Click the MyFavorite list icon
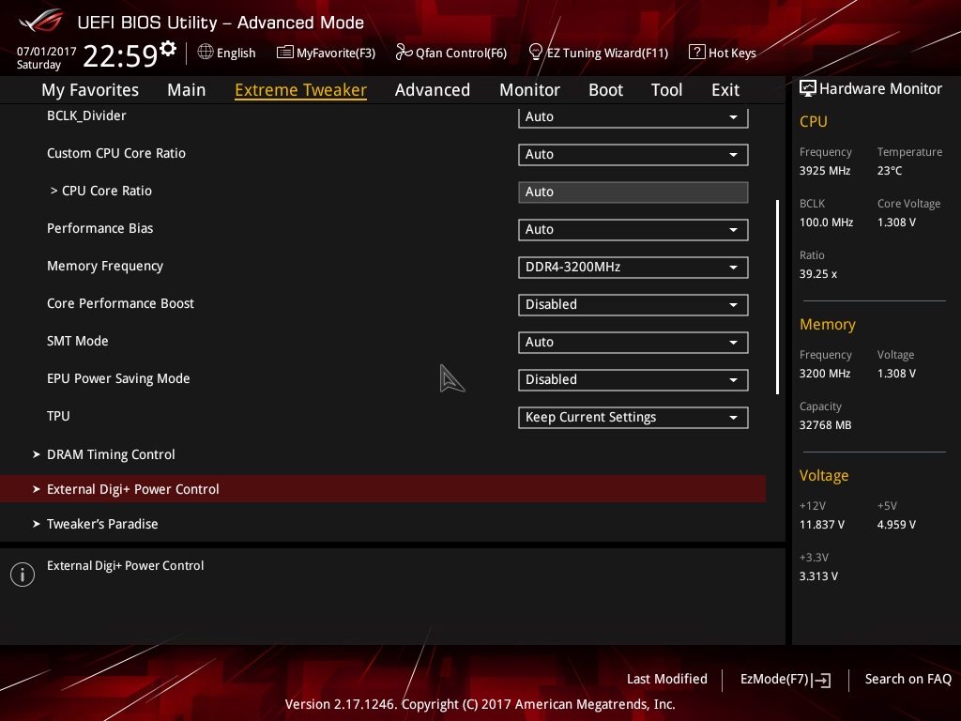 [285, 53]
